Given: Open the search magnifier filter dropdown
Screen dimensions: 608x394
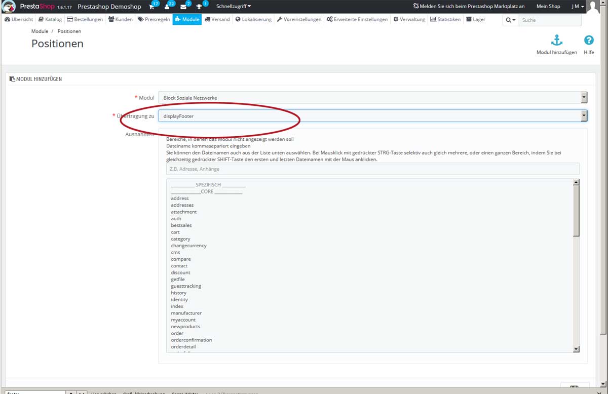Looking at the screenshot, I should (x=510, y=20).
